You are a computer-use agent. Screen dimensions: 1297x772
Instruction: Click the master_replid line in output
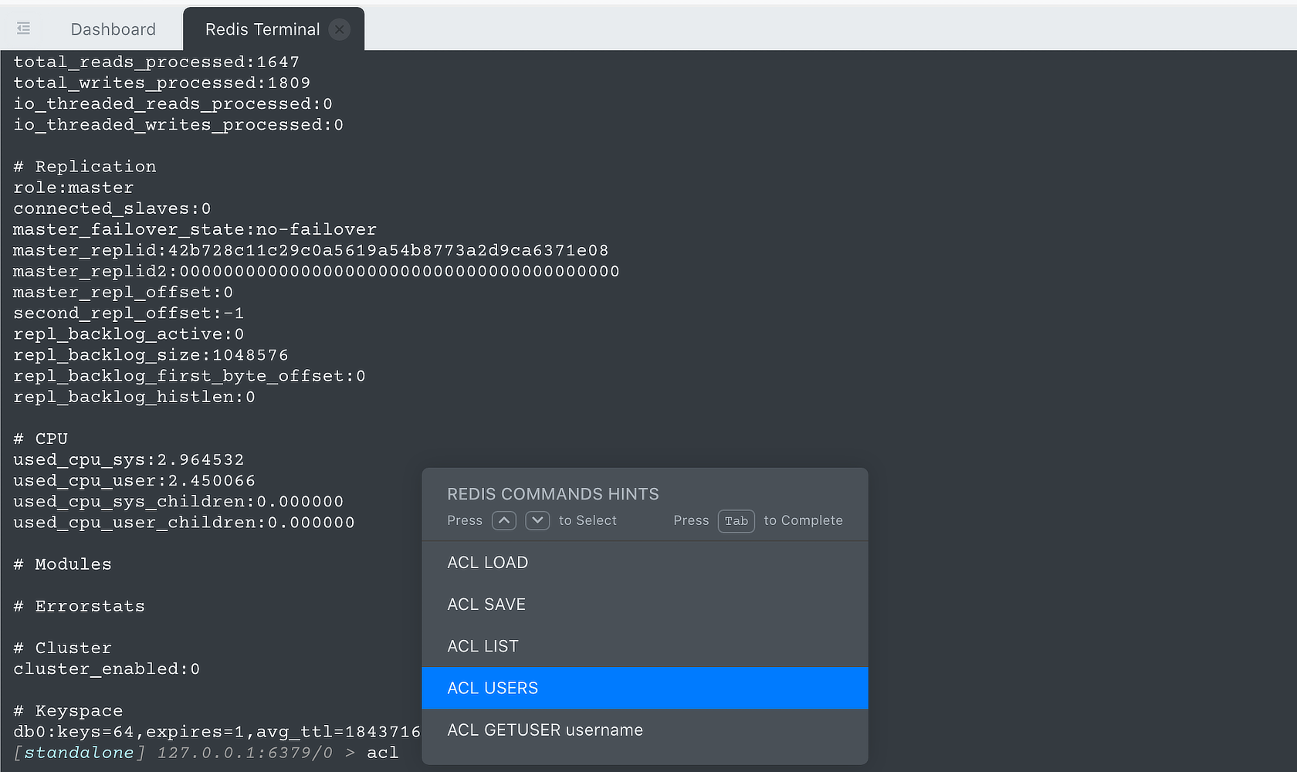(x=310, y=250)
